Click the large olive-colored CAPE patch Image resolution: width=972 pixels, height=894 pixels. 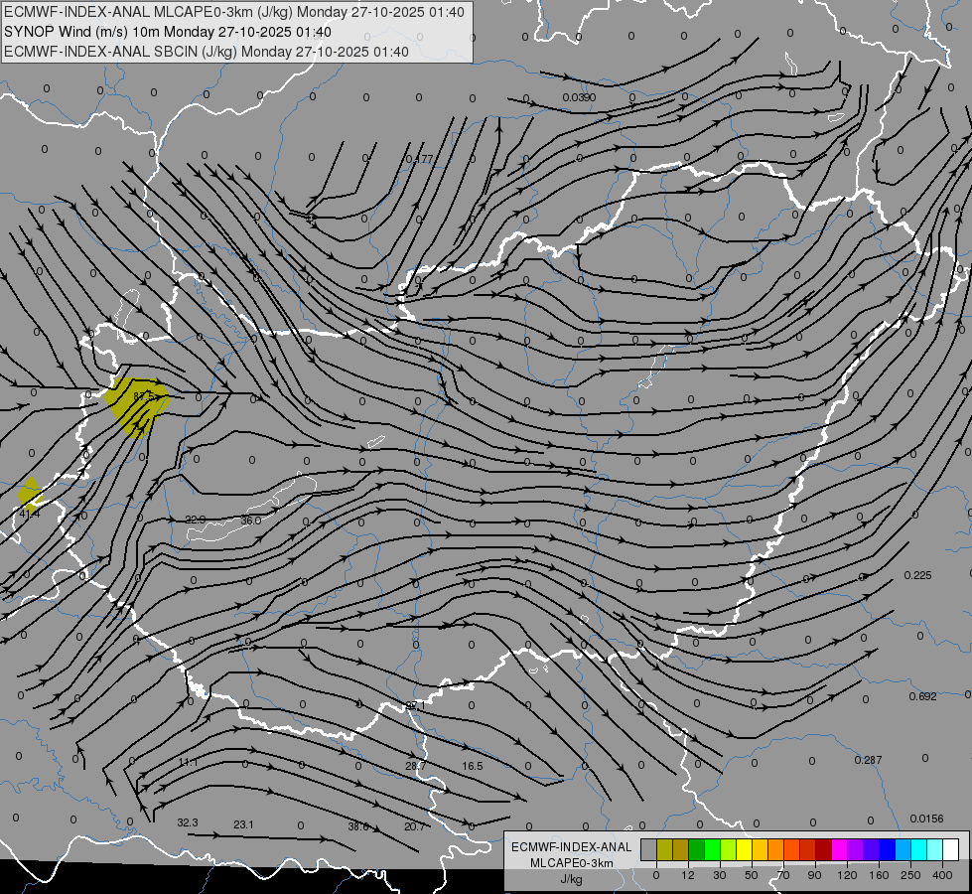137,407
